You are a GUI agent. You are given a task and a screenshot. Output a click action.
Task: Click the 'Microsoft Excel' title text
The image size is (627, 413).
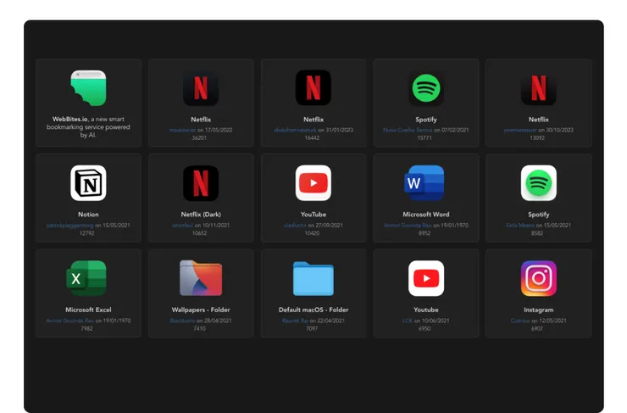pos(88,310)
